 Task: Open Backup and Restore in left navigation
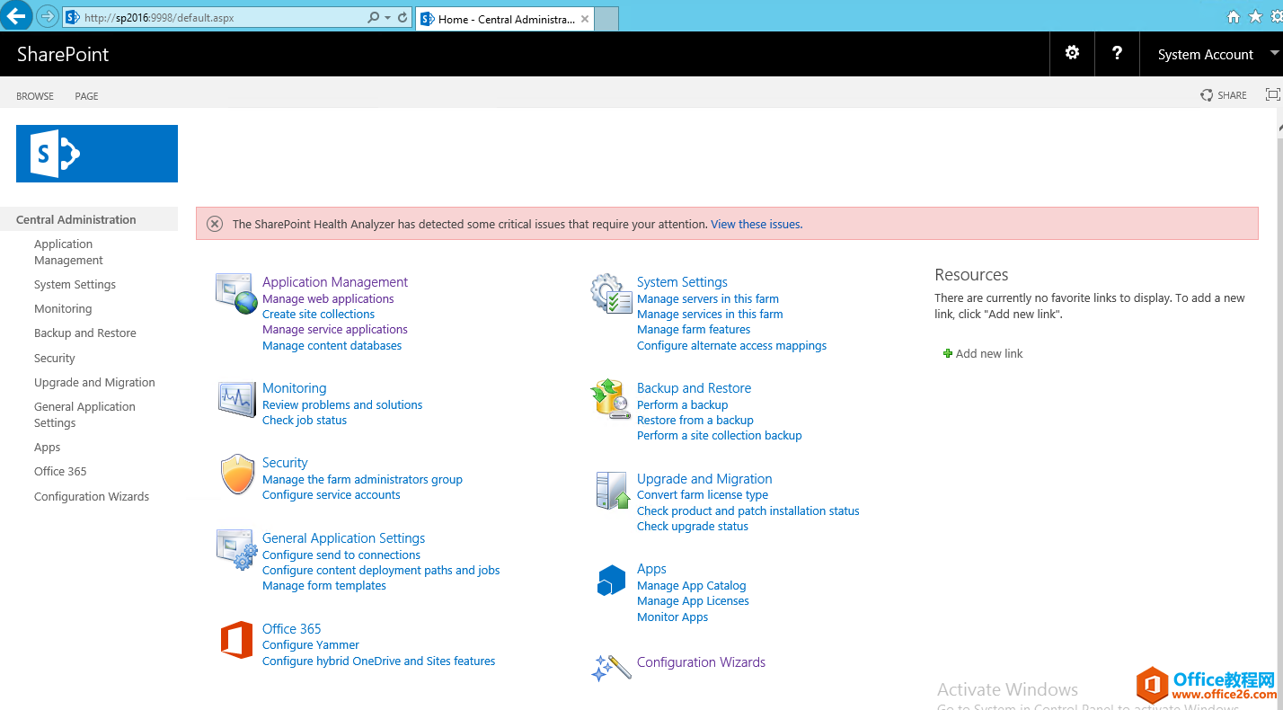click(x=85, y=333)
